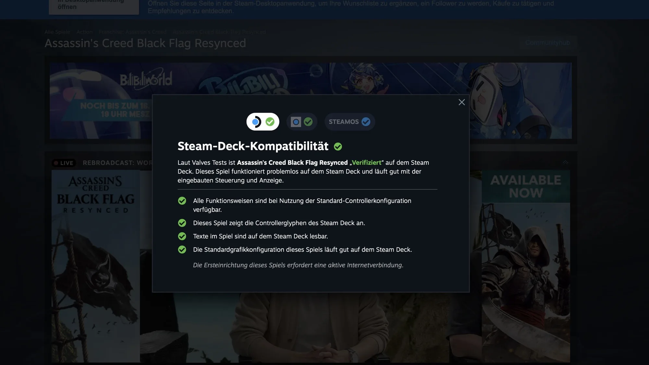Open the Alle Spiele breadcrumb link
649x365 pixels.
pos(57,32)
